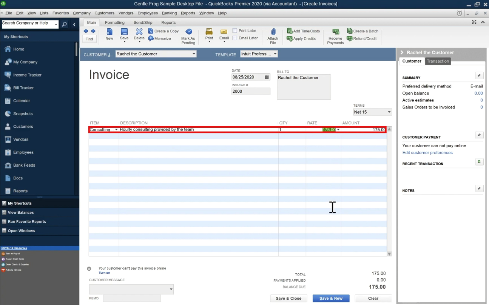Memorize this invoice
The width and height of the screenshot is (489, 305).
click(160, 38)
